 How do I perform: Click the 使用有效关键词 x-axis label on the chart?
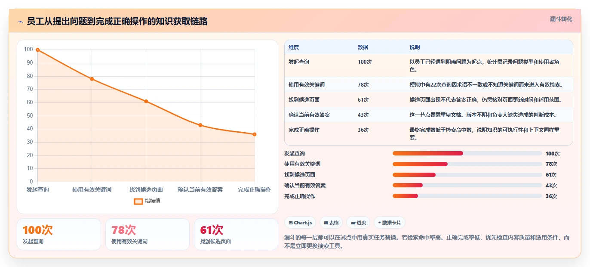(92, 189)
